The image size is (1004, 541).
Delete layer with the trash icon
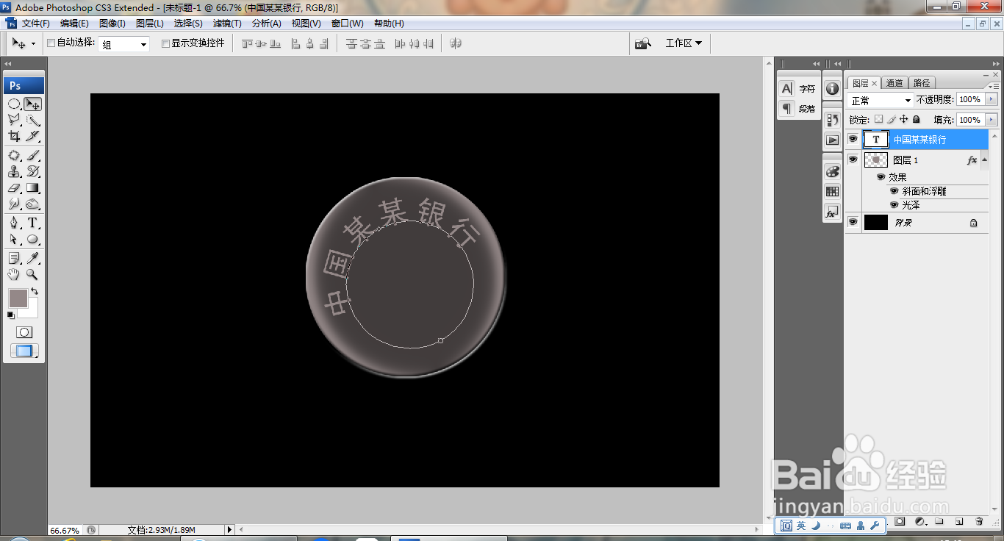(979, 521)
